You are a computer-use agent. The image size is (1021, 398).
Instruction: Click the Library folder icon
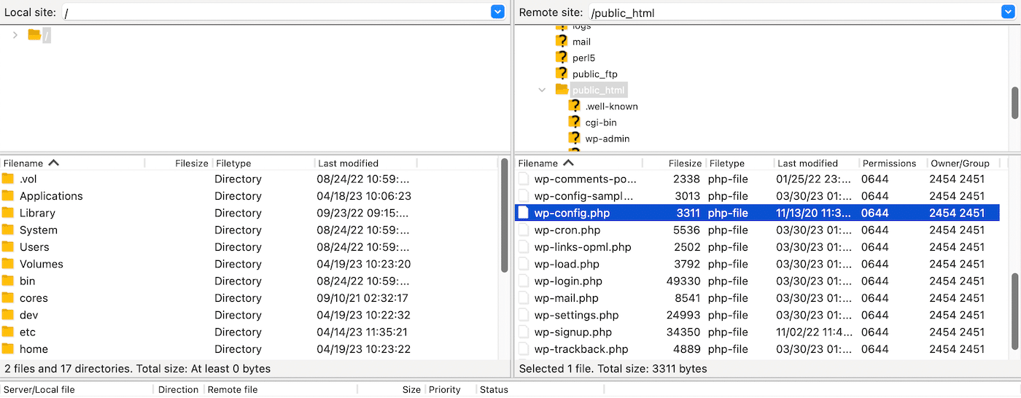[x=8, y=213]
